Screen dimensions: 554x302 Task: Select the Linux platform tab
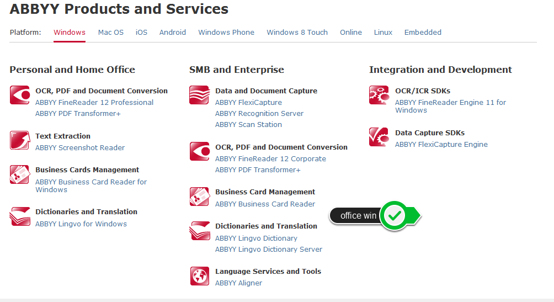pyautogui.click(x=383, y=32)
